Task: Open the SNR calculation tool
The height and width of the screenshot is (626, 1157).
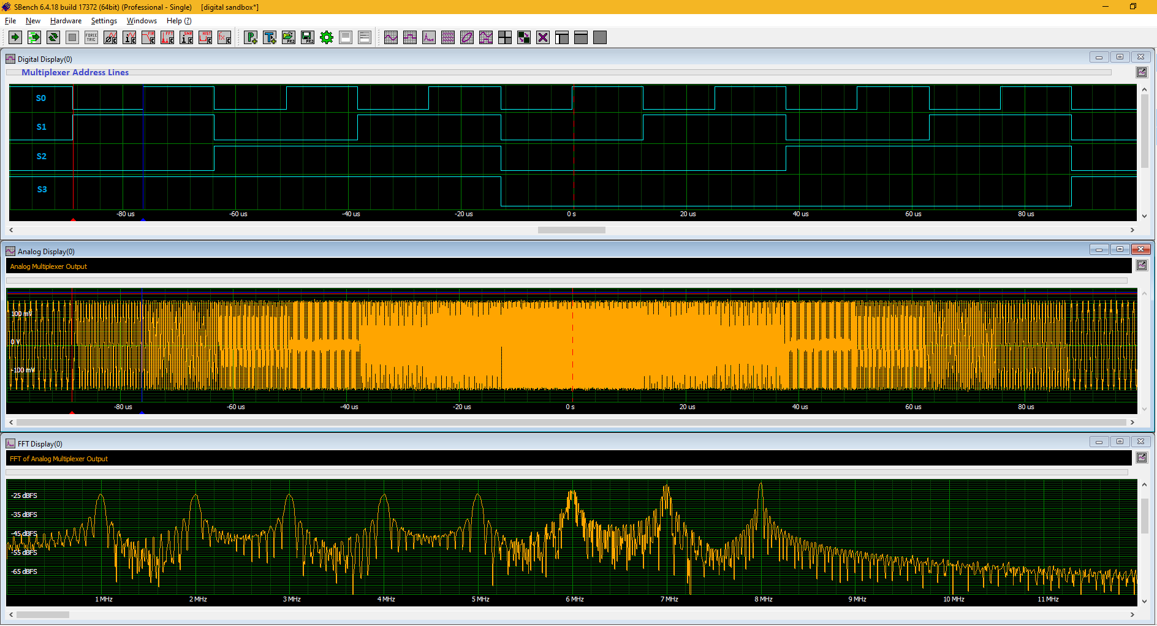Action: 186,37
